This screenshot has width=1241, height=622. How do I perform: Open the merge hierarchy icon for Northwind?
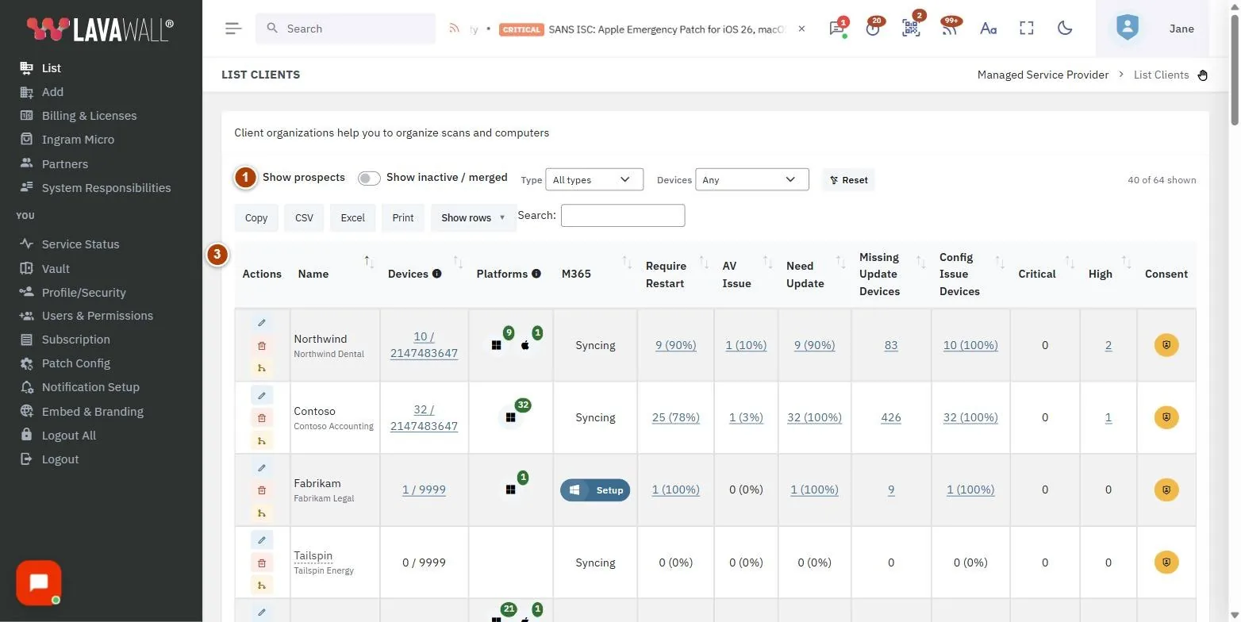pyautogui.click(x=262, y=367)
